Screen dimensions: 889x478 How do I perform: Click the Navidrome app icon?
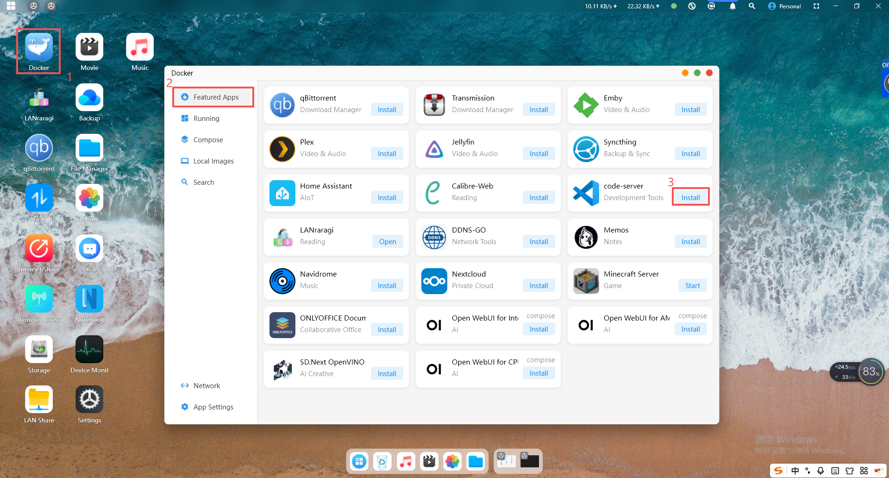(x=282, y=281)
